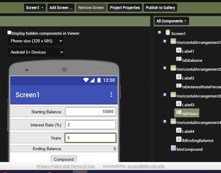Click the Starting Balance text field
The image size is (221, 173).
click(90, 112)
